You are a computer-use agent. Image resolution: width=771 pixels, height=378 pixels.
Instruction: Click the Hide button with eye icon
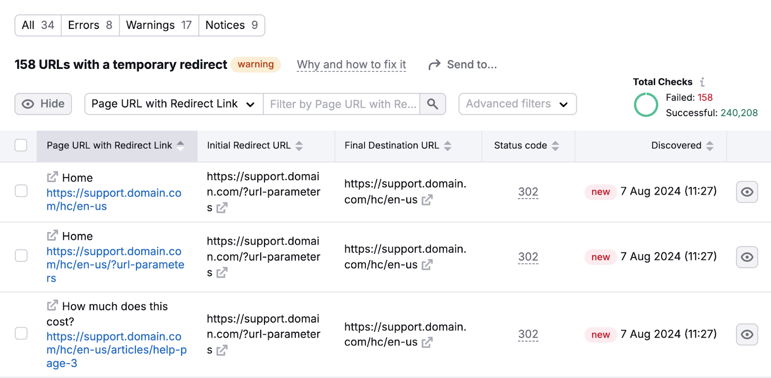click(43, 104)
